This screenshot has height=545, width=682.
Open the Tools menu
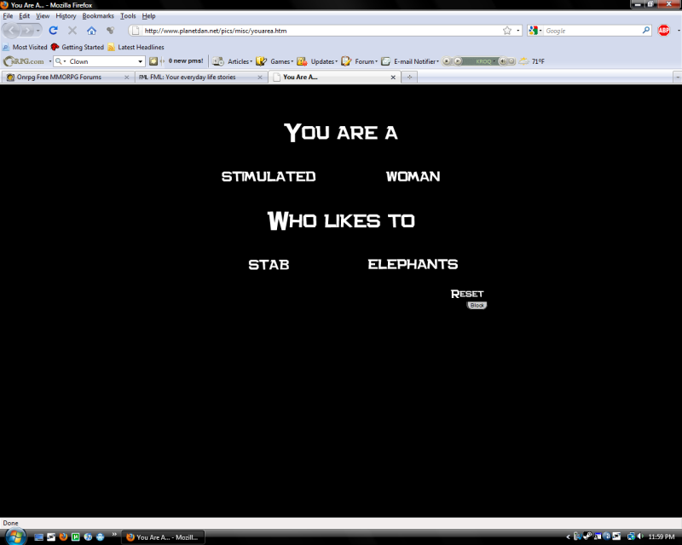click(128, 16)
